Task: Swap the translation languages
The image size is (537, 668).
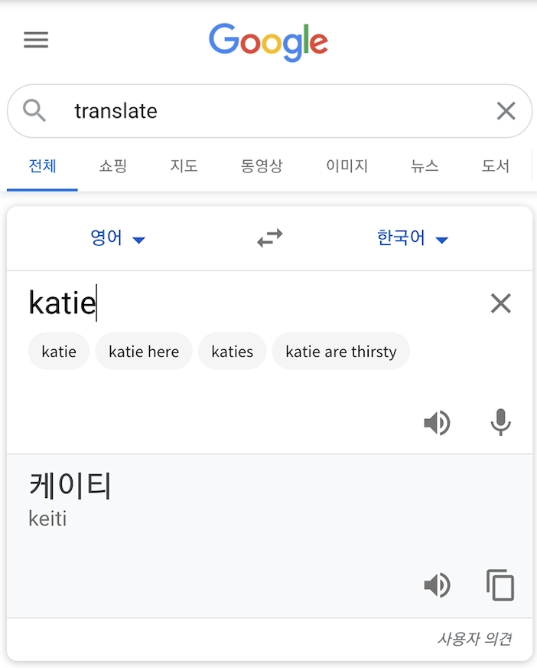Action: 269,238
